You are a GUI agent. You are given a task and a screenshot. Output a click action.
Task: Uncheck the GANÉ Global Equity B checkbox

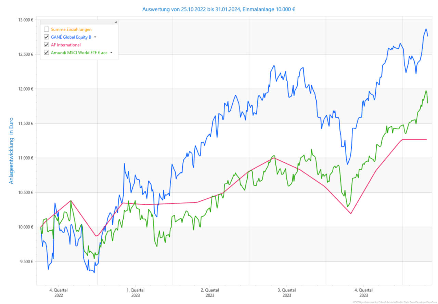click(47, 37)
